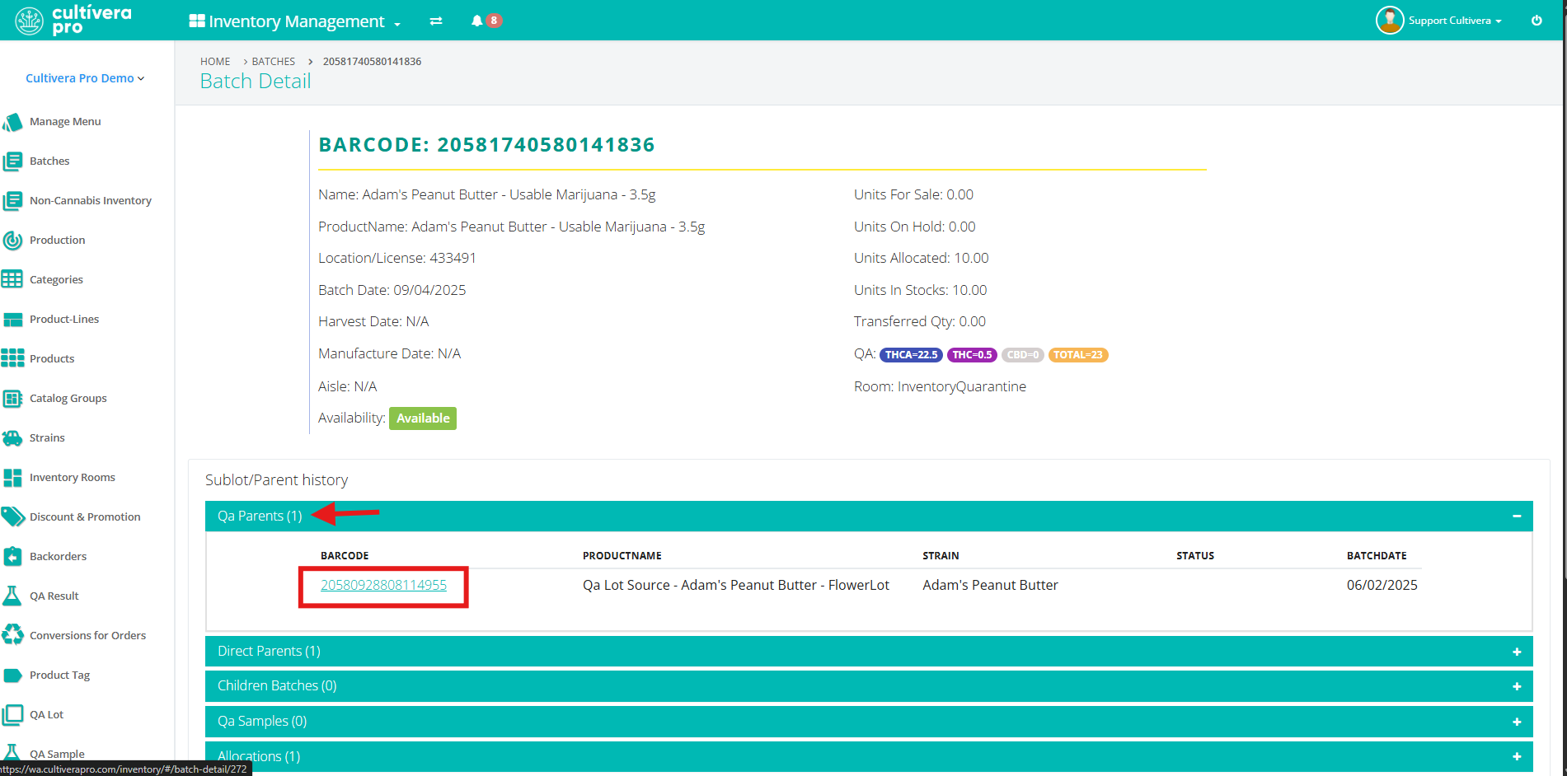Open the Cultivera Pro Demo account dropdown
Image resolution: width=1567 pixels, height=776 pixels.
click(x=85, y=78)
